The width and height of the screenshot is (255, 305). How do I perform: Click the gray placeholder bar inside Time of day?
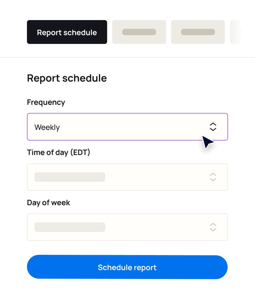click(70, 177)
